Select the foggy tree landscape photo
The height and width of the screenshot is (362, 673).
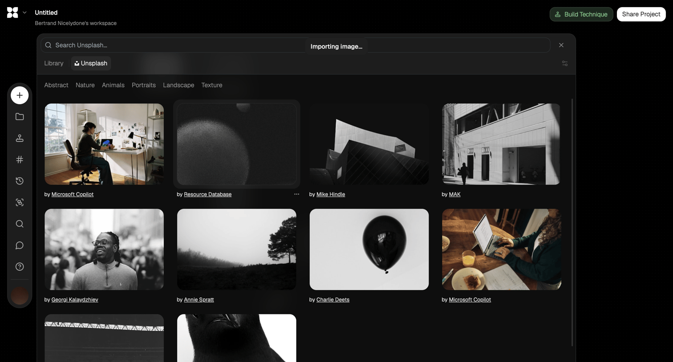[x=237, y=249]
